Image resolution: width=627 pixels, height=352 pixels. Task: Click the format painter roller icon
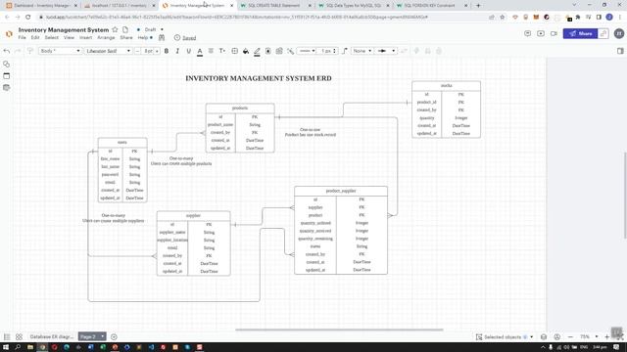30,51
